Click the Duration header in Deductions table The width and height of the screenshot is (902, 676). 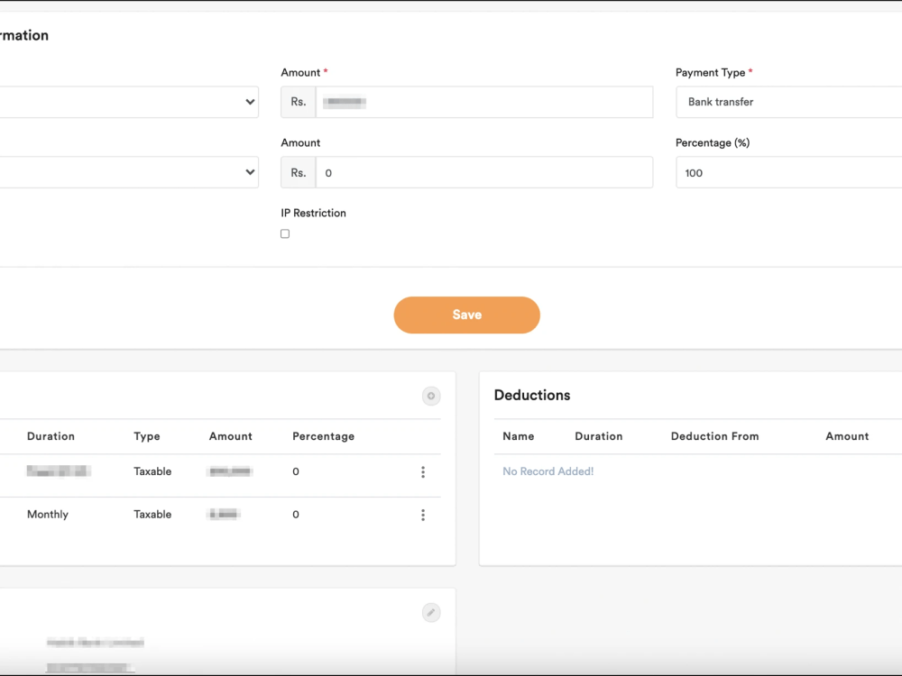(599, 436)
